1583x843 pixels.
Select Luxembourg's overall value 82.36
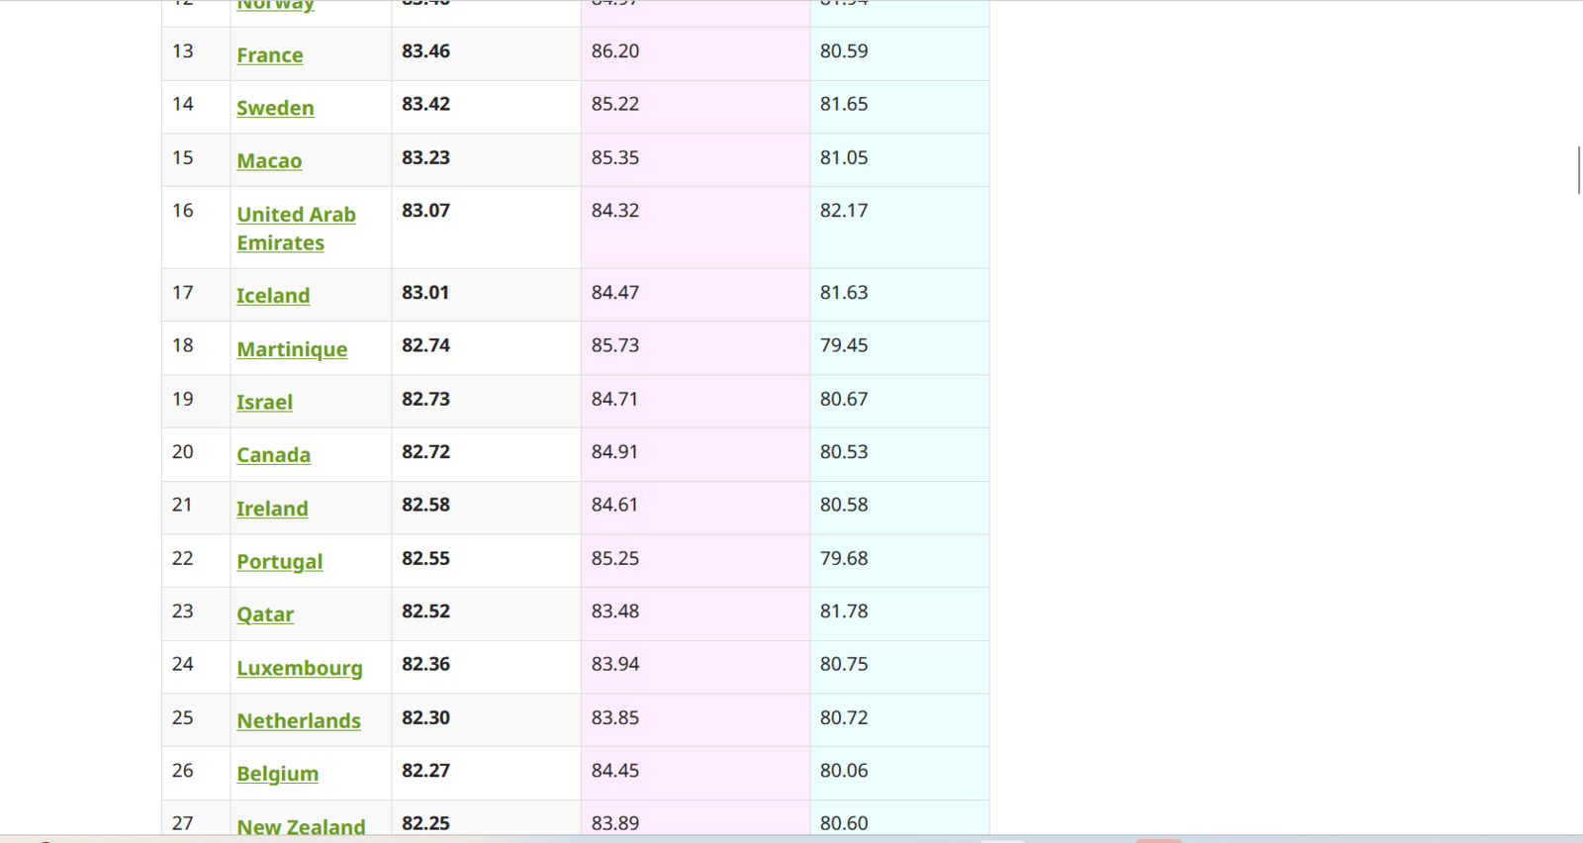point(425,664)
